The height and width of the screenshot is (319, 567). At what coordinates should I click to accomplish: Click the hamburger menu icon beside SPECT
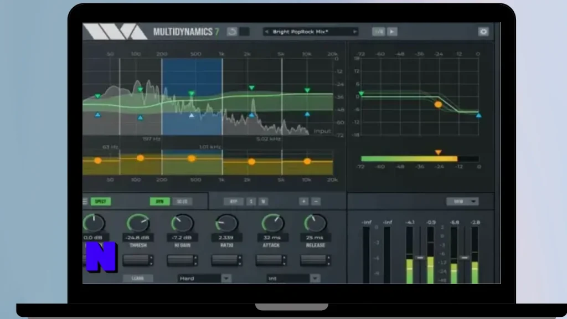point(85,202)
